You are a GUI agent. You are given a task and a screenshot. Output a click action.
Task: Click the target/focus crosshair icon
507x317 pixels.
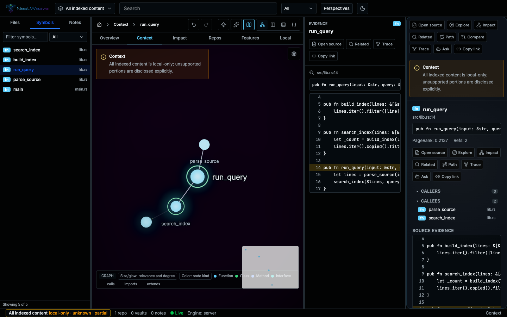click(x=224, y=25)
